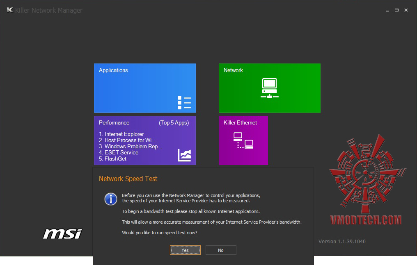Select 'ESET Service' entry
This screenshot has height=265, width=417.
119,152
